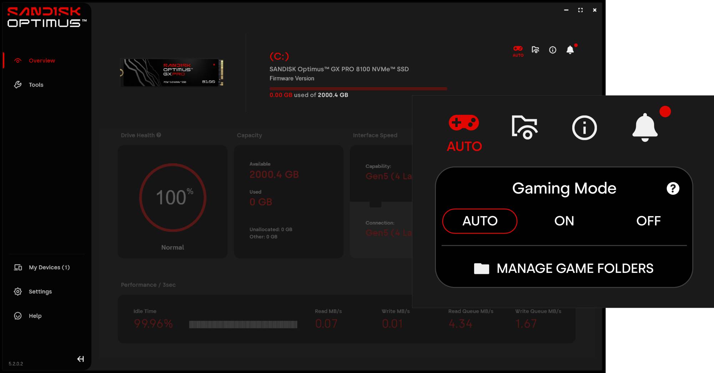
Task: Click 'Unallocated: 0 GB' text
Action: (271, 229)
